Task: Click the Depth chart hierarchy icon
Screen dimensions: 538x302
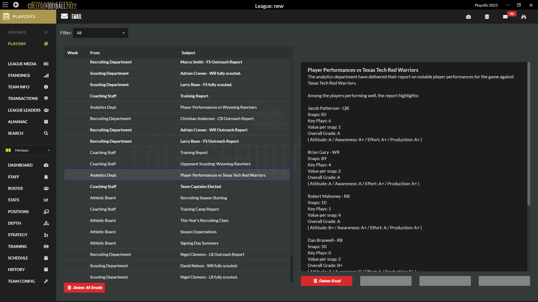Action: coord(46,223)
